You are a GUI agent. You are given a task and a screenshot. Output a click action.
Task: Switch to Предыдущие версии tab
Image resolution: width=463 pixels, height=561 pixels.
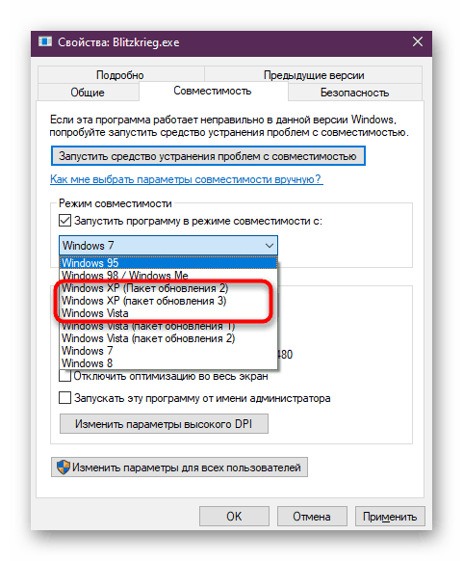314,75
